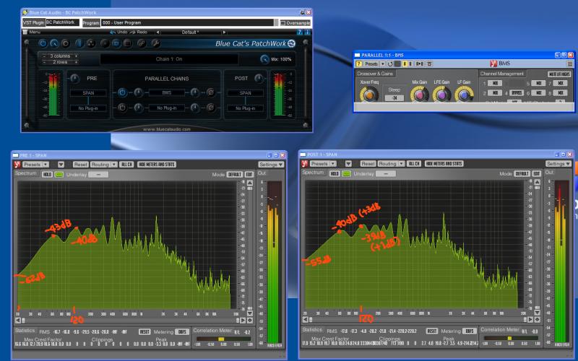Click BMS reset circular arrow icon
The width and height of the screenshot is (578, 361).
pos(390,64)
